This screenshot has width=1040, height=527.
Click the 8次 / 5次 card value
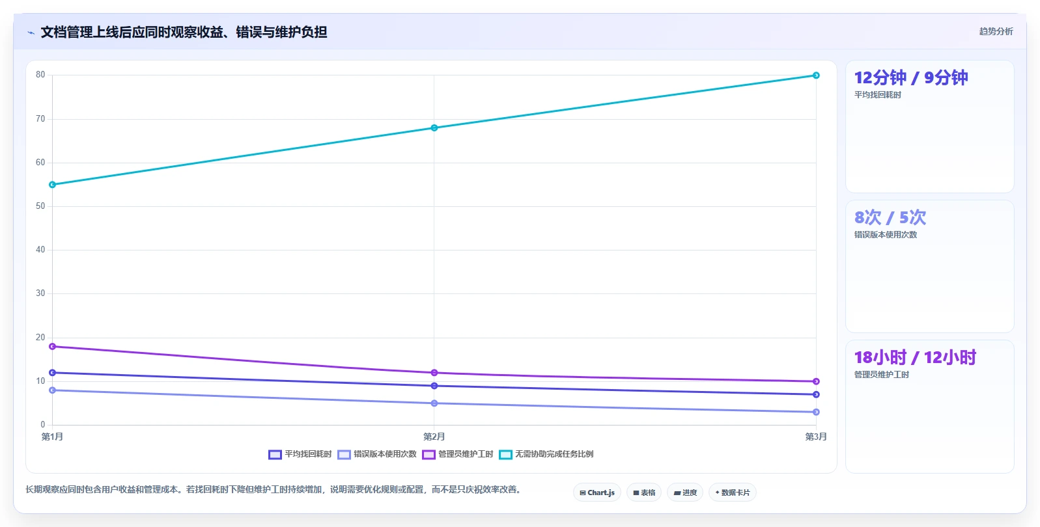click(x=890, y=217)
